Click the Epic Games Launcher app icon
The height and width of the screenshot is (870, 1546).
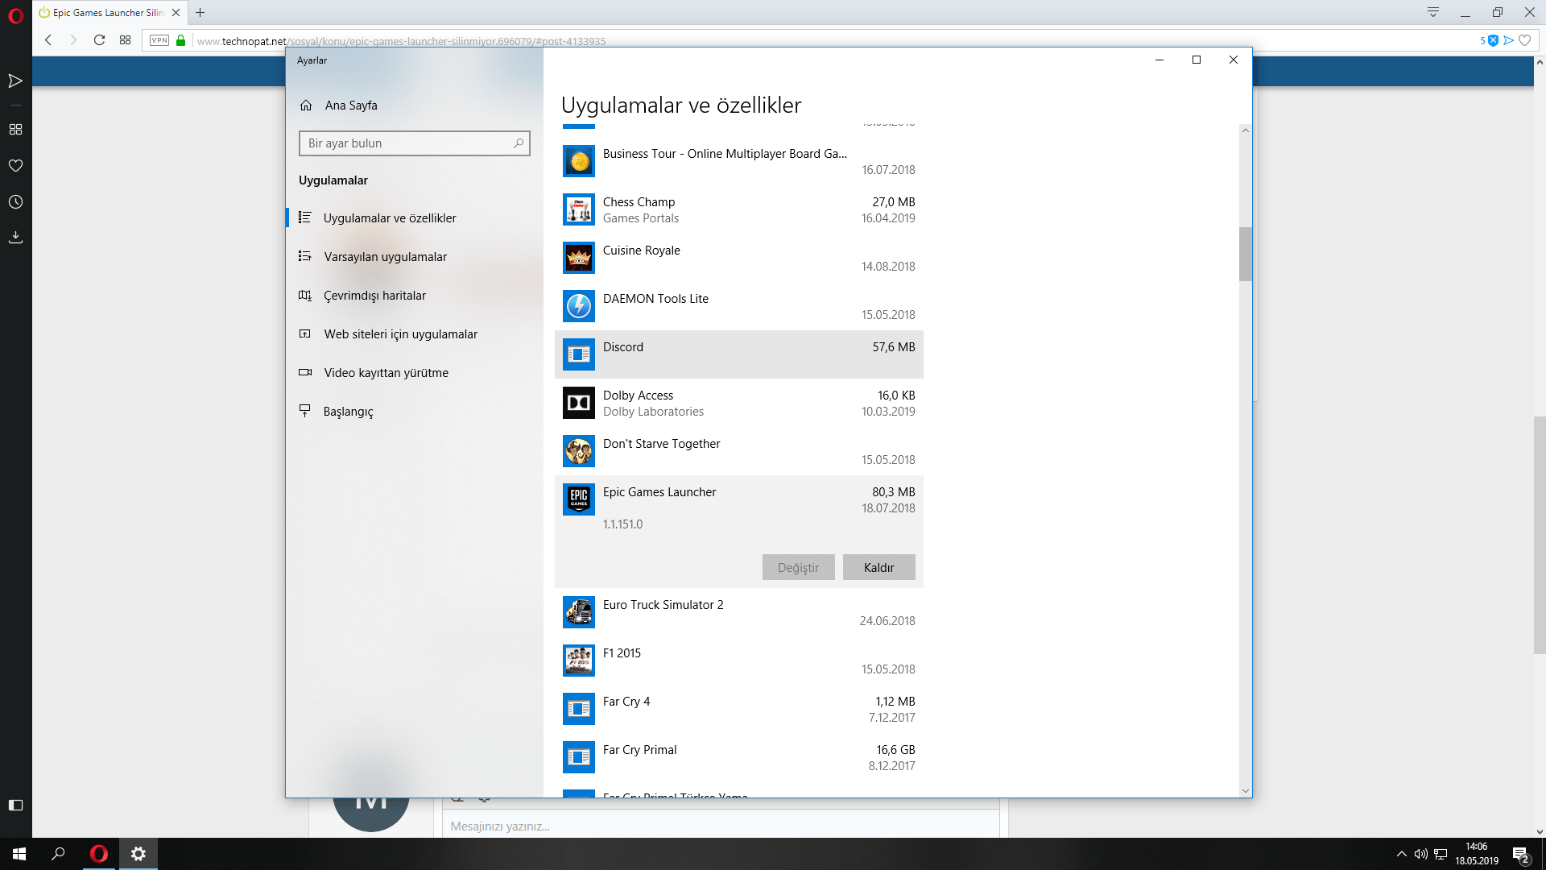(578, 499)
